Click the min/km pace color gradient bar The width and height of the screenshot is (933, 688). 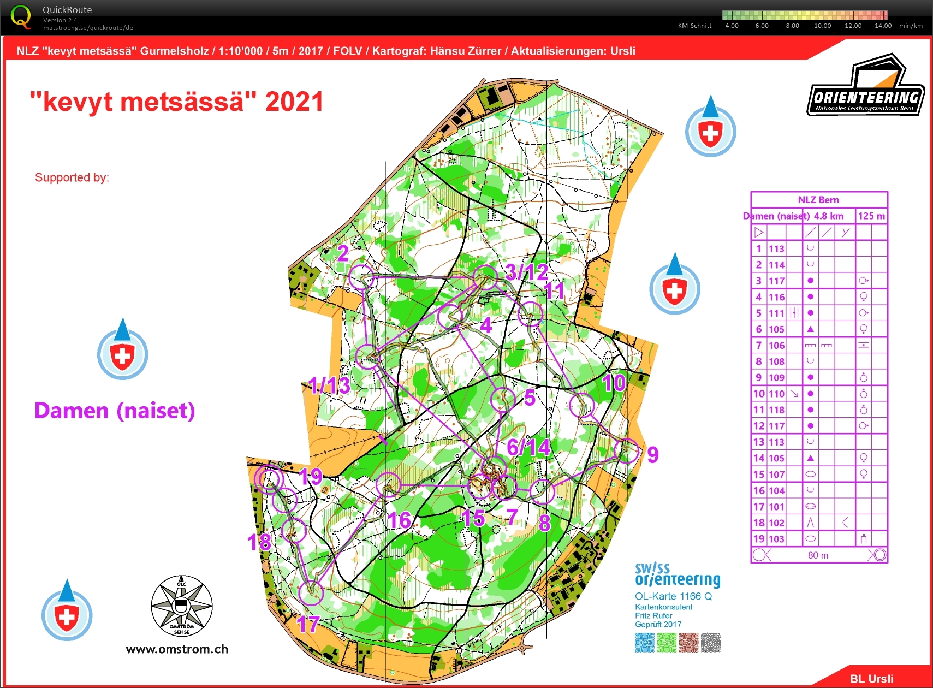(x=805, y=15)
